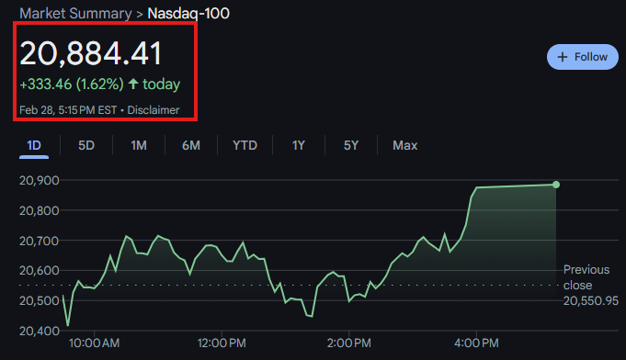The width and height of the screenshot is (626, 360).
Task: Switch to the 6M time range tab
Action: [x=191, y=145]
